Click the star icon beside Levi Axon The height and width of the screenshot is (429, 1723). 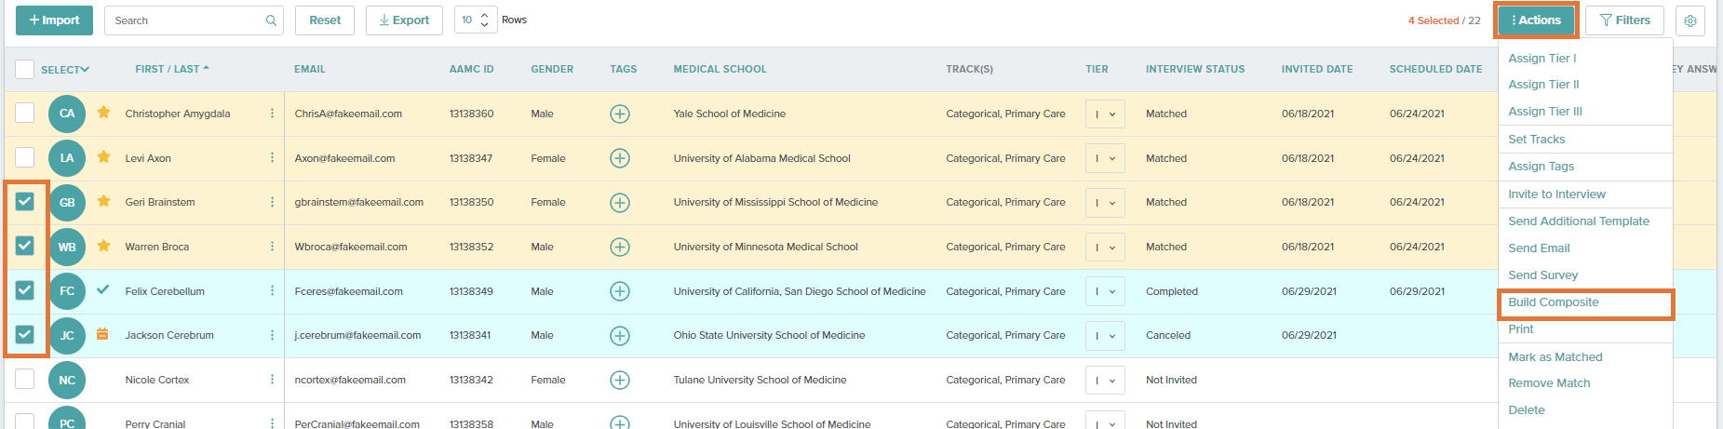104,156
